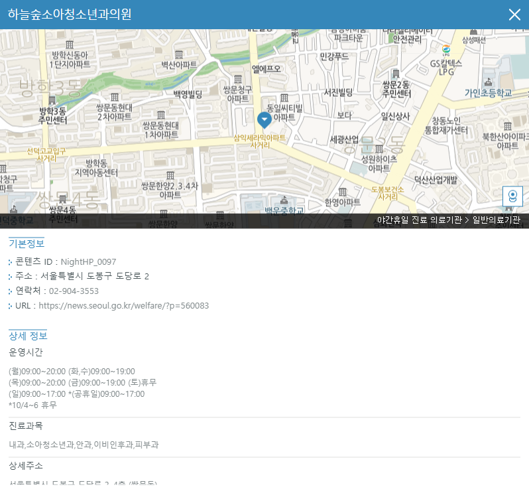Click the 도봉보건소 사거리 intersection label

click(x=387, y=193)
